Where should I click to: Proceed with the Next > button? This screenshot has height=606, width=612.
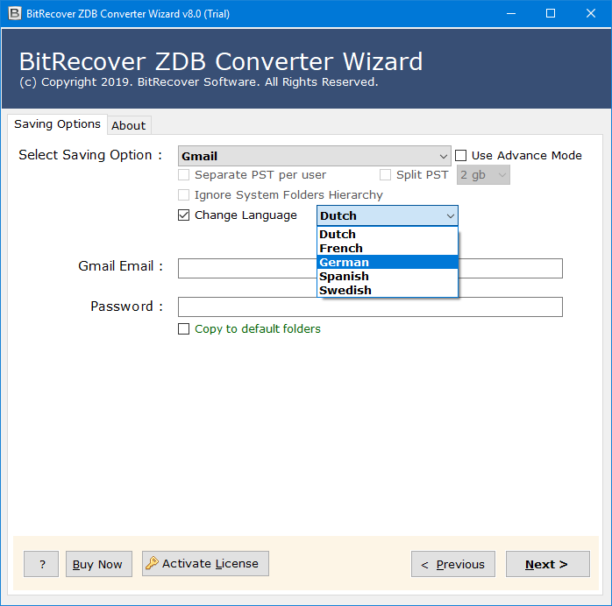548,564
